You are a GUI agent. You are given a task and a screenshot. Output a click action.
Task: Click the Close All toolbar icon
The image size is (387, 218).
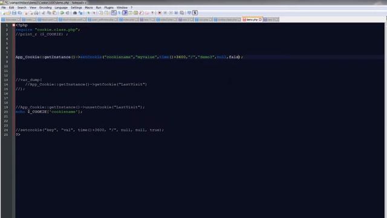31,13
